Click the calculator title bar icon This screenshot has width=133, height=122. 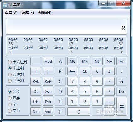coord(5,5)
